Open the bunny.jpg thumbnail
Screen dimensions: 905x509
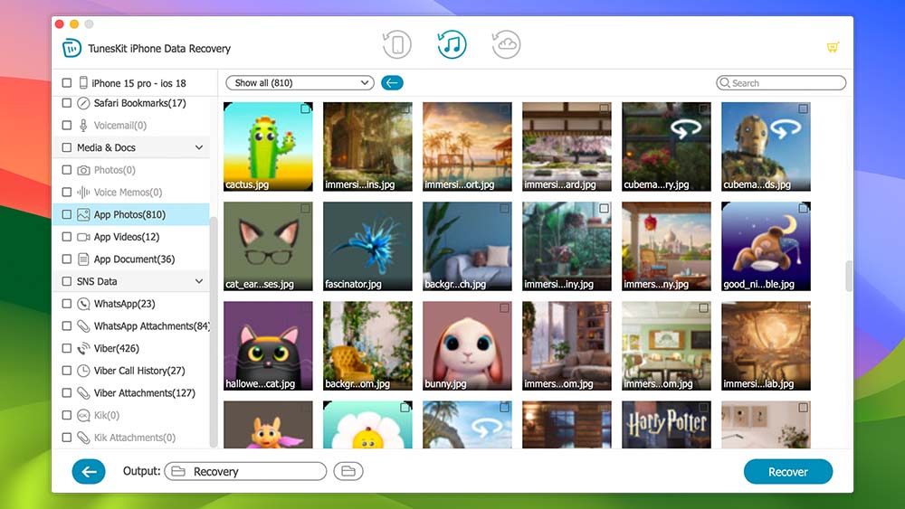click(467, 346)
